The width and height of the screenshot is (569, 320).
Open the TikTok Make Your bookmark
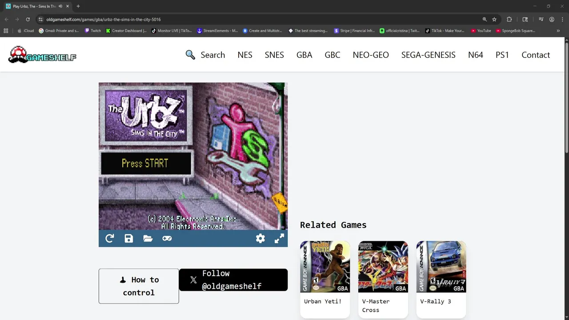(445, 31)
